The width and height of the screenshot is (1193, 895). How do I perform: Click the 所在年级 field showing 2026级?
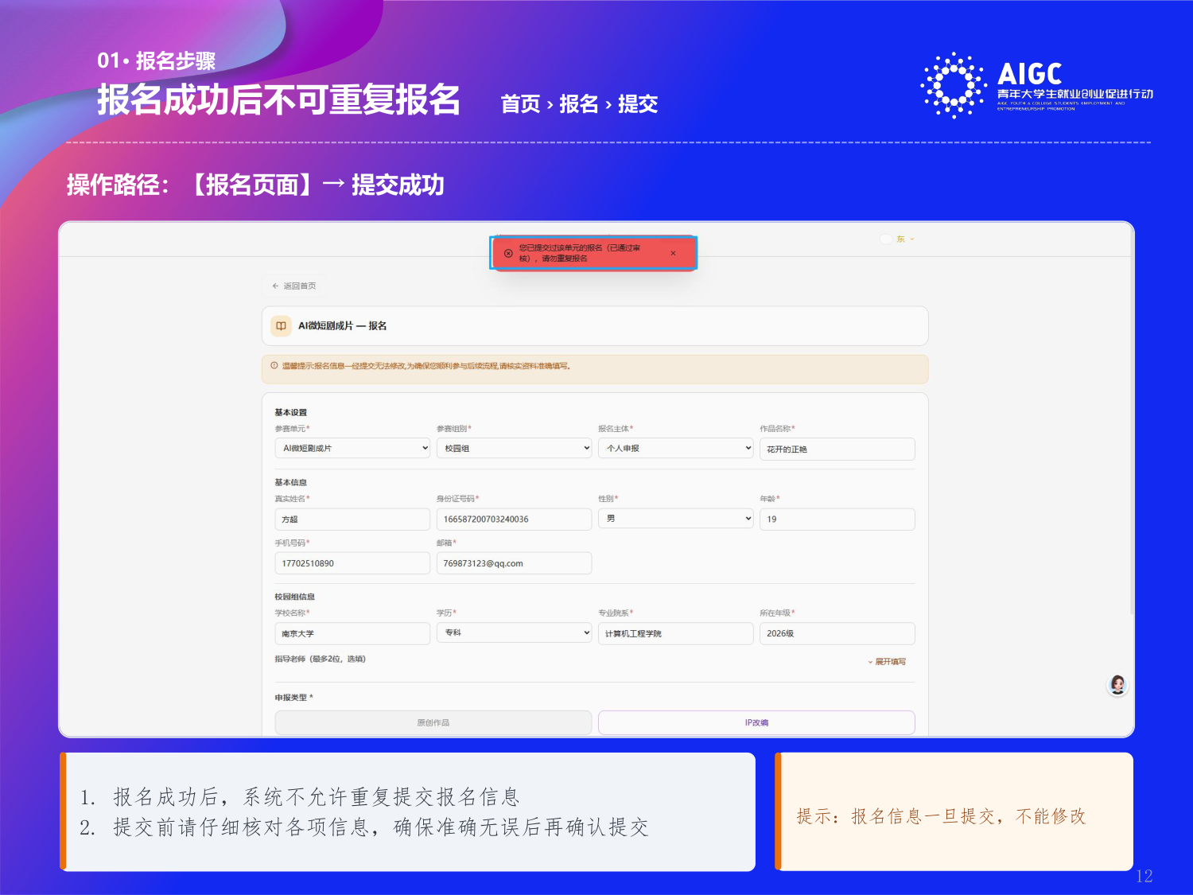coord(837,633)
